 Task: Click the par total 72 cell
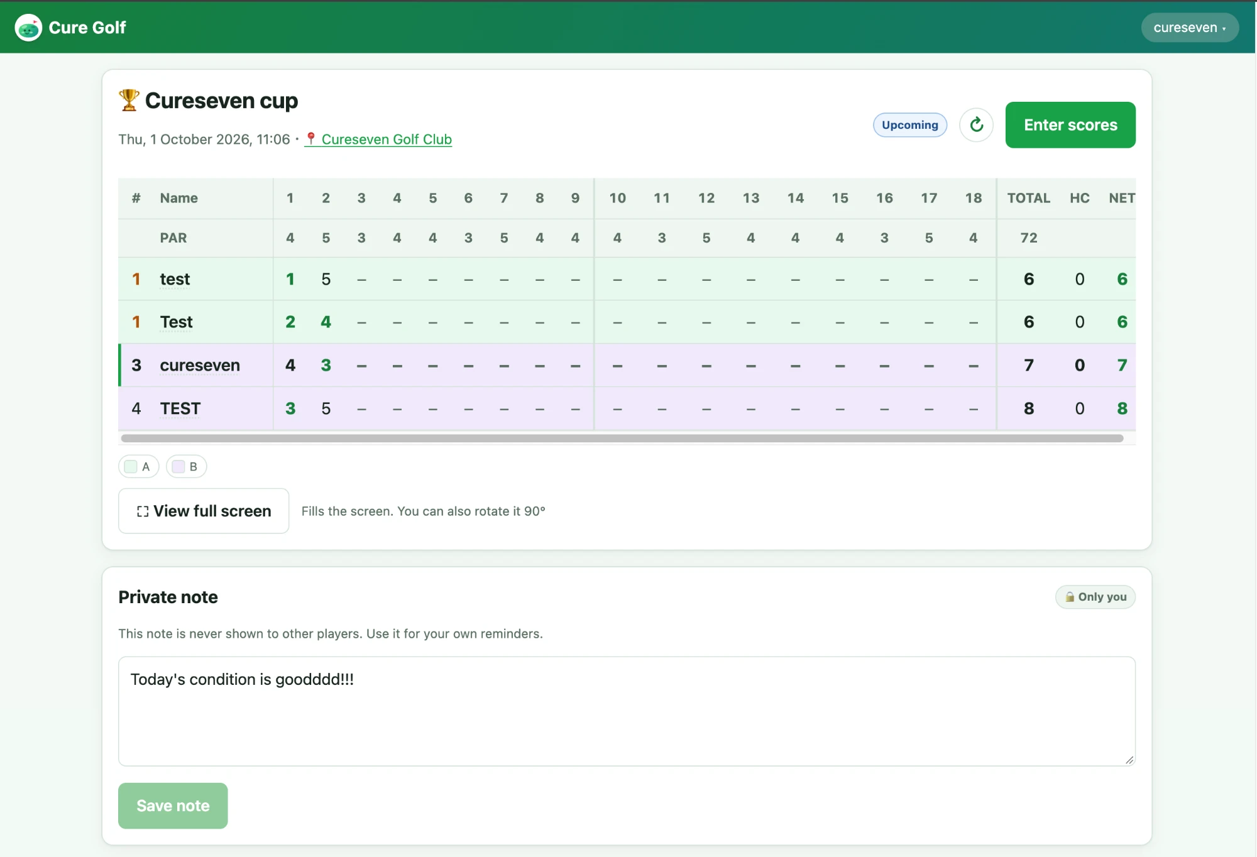click(1029, 237)
